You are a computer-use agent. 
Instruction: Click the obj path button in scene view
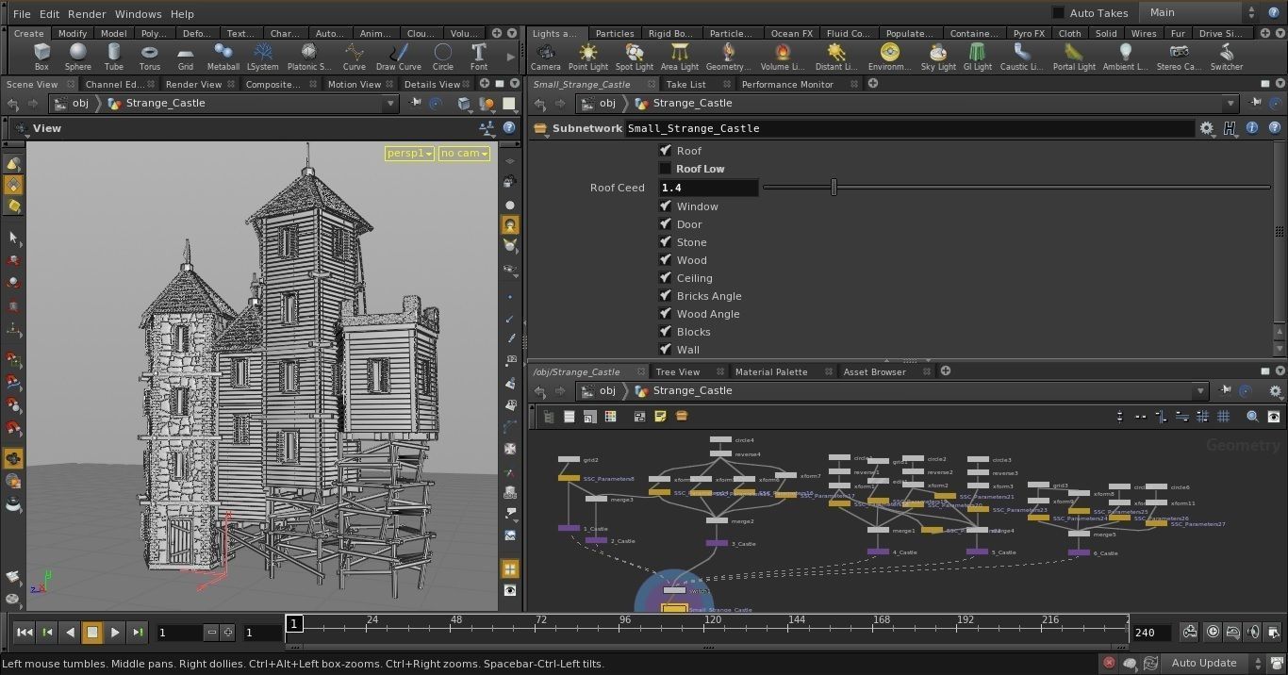(x=72, y=104)
